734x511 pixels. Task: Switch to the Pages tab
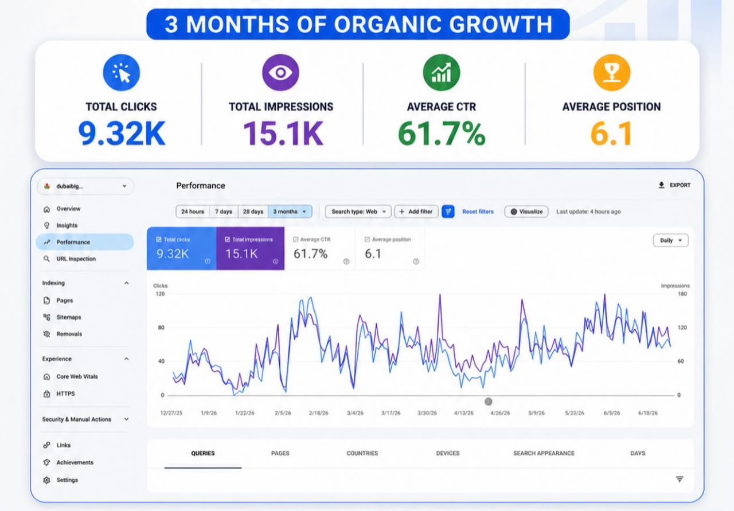(x=280, y=453)
